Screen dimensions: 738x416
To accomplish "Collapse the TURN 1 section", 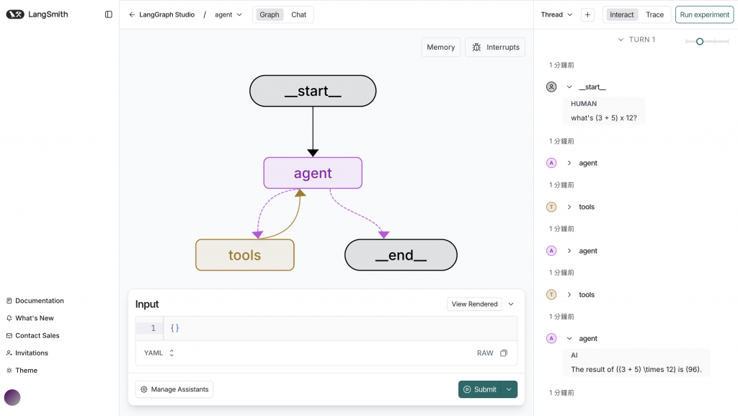I will click(621, 40).
